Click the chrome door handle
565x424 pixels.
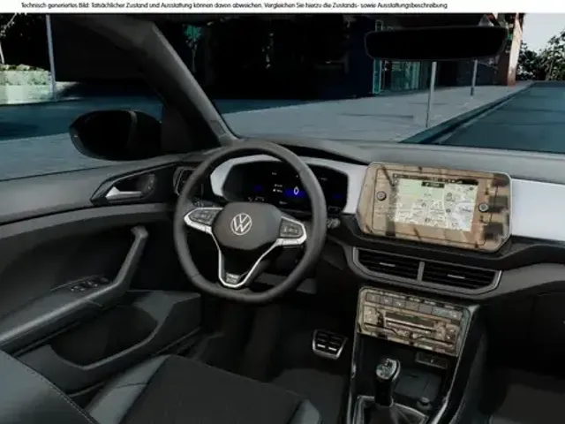[122, 191]
